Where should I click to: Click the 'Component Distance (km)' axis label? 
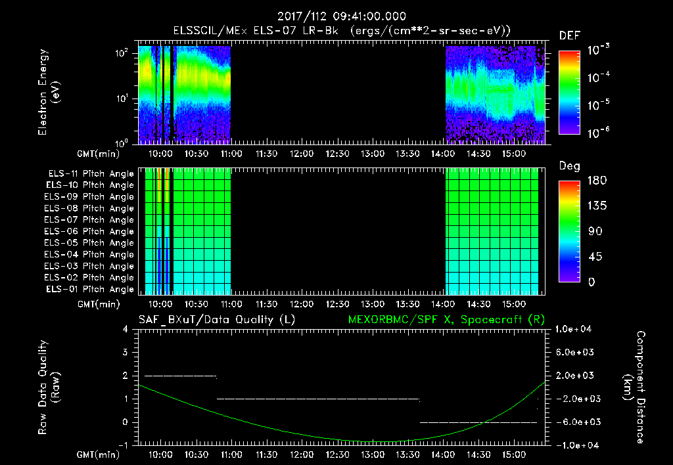point(634,387)
